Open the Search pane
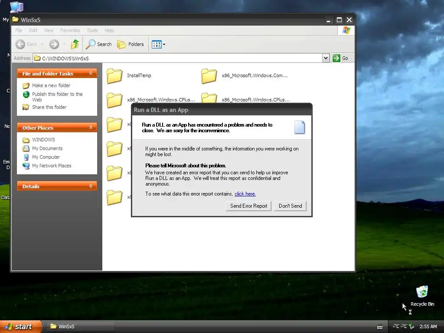444x333 pixels. click(98, 44)
